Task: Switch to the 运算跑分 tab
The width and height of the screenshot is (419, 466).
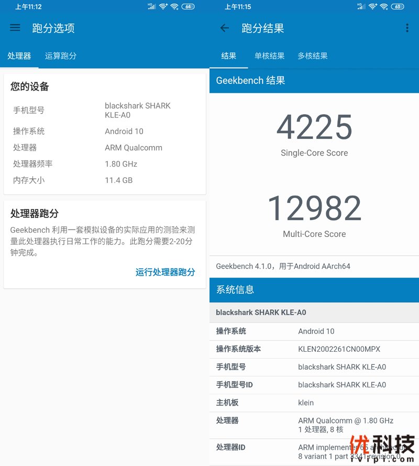Action: tap(61, 56)
